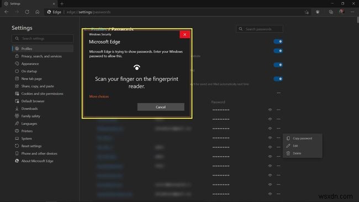Click the Search passwords field

point(260,29)
